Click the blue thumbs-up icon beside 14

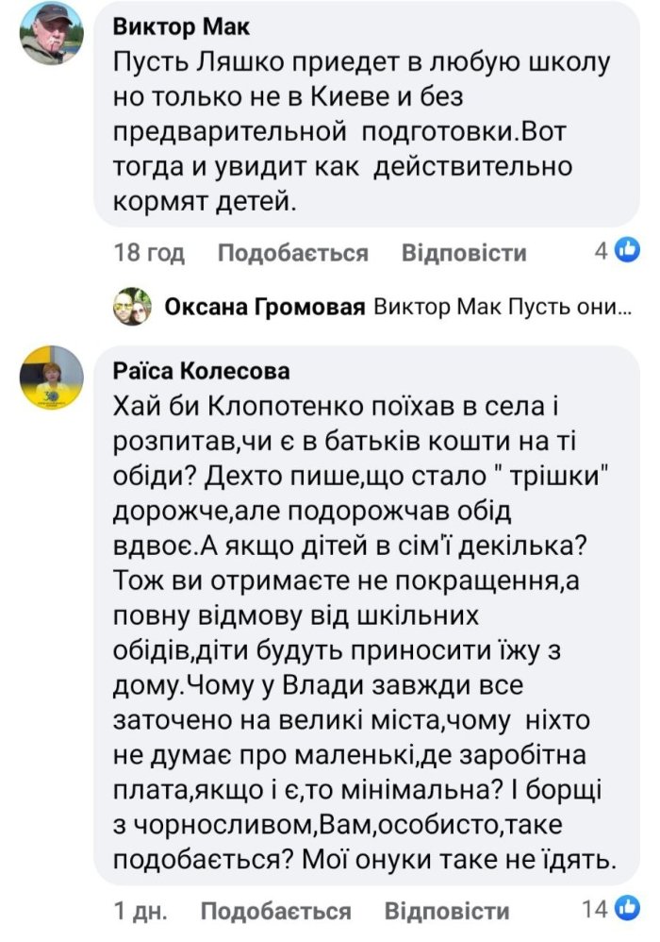627,908
